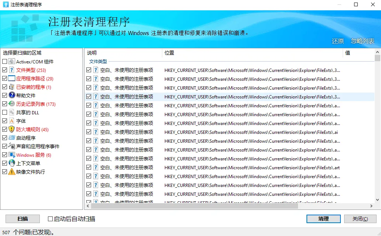This screenshot has width=381, height=236.
Task: Click the 上下文菜单 globe icon
Action: point(12,163)
